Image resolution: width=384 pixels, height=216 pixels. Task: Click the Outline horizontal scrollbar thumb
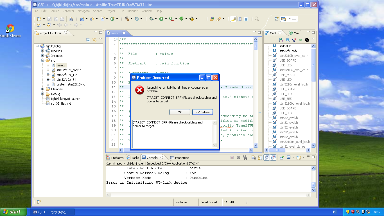(277, 150)
